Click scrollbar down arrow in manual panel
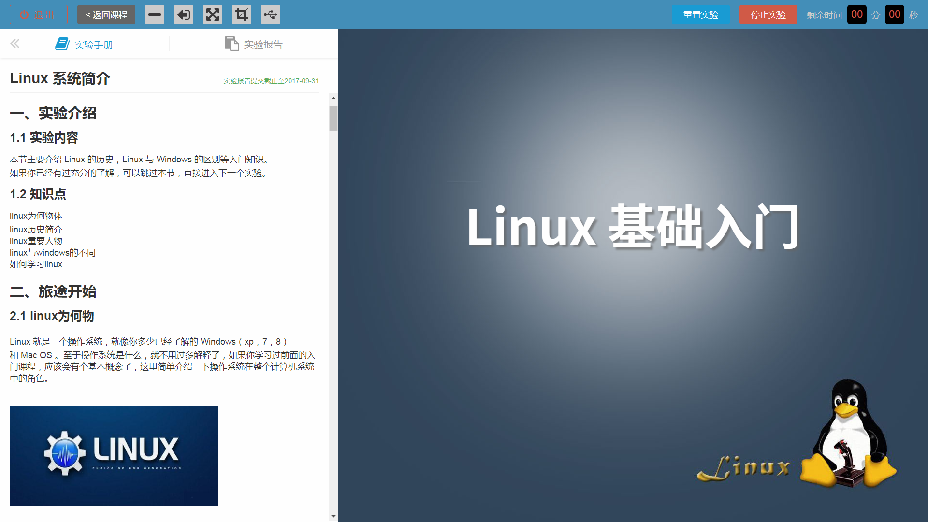 point(333,516)
